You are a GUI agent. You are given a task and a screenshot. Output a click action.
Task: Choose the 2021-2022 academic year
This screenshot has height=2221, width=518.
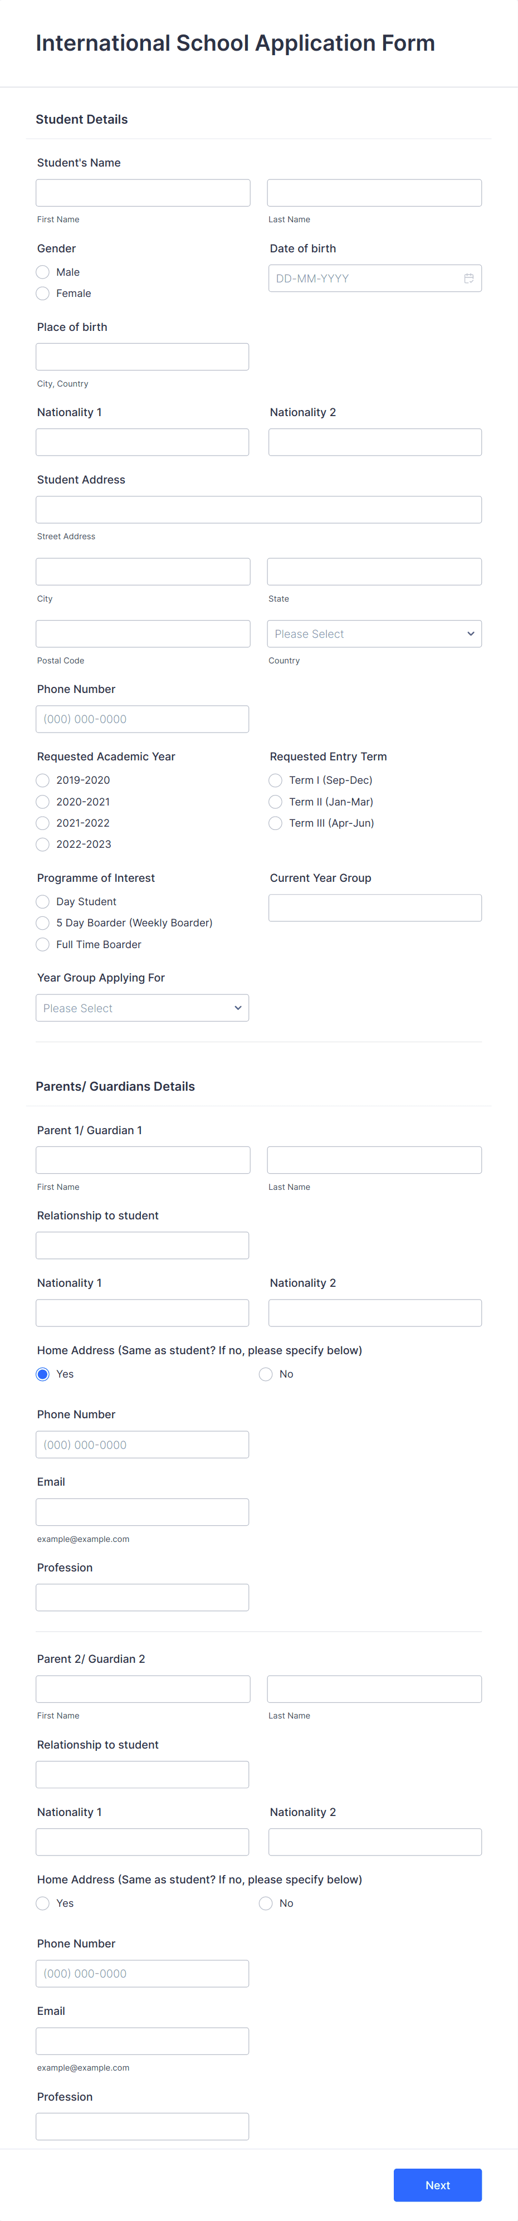[x=42, y=823]
